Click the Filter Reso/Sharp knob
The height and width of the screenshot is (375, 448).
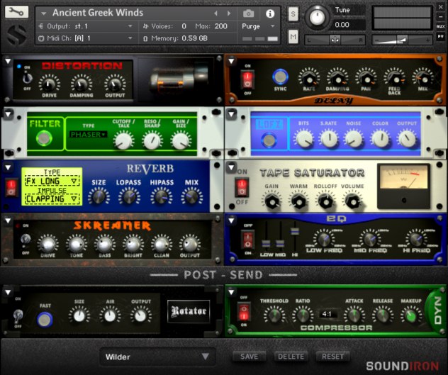152,140
